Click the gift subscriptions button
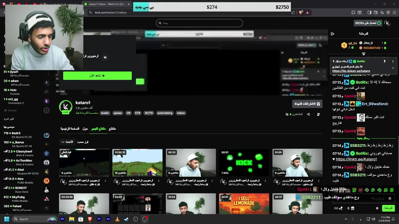The width and height of the screenshot is (399, 224). click(x=307, y=104)
